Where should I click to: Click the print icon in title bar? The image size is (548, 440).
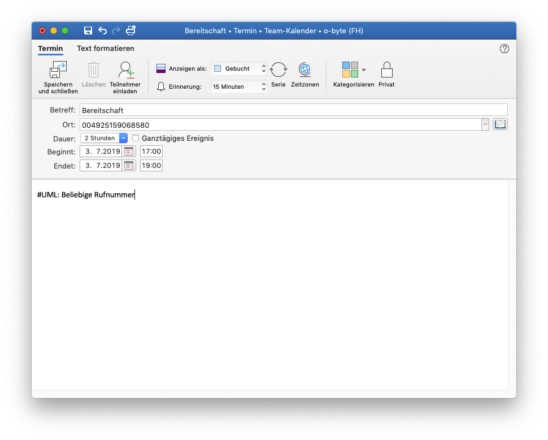pyautogui.click(x=131, y=31)
